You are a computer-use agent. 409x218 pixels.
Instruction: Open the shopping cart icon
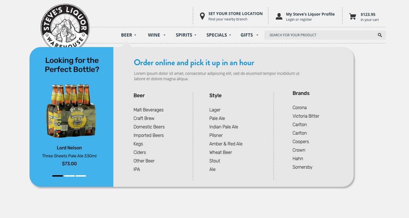pyautogui.click(x=353, y=17)
